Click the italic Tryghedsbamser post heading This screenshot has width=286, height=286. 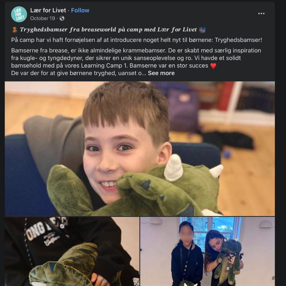pos(108,30)
